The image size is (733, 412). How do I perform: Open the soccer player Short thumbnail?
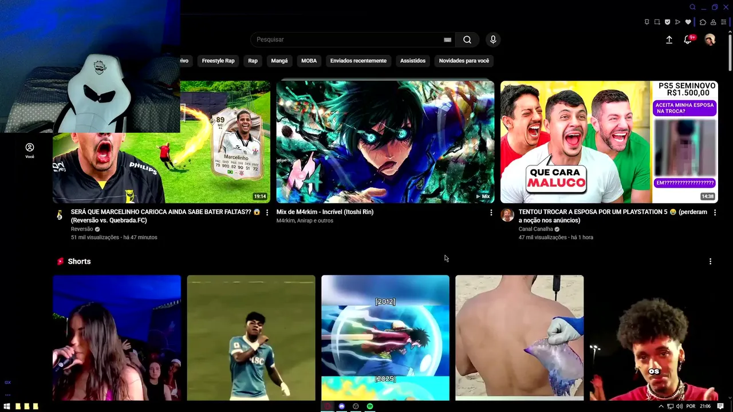pyautogui.click(x=251, y=338)
